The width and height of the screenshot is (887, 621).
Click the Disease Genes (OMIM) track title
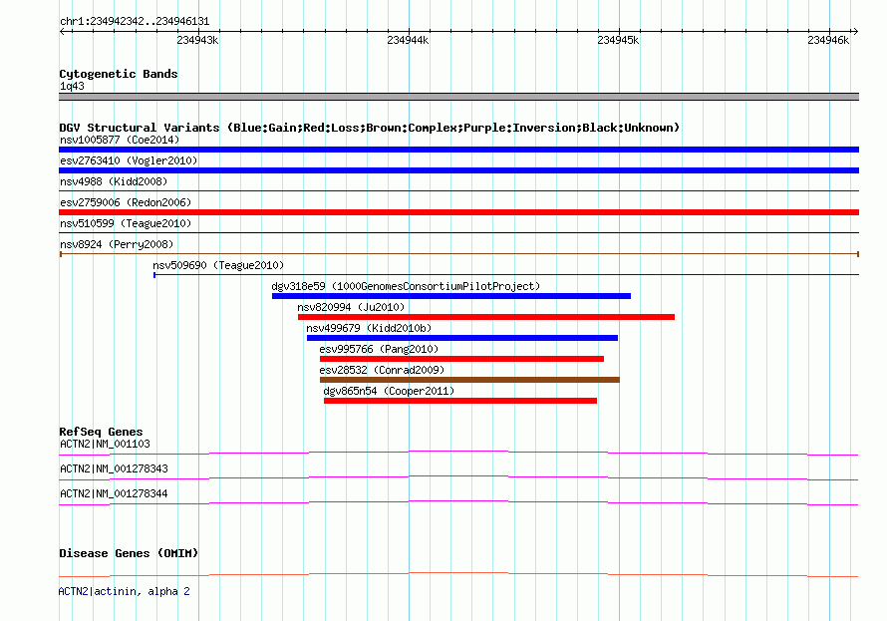[x=129, y=553]
